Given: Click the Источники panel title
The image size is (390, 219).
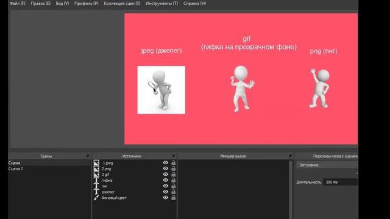Looking at the screenshot, I should coord(132,156).
